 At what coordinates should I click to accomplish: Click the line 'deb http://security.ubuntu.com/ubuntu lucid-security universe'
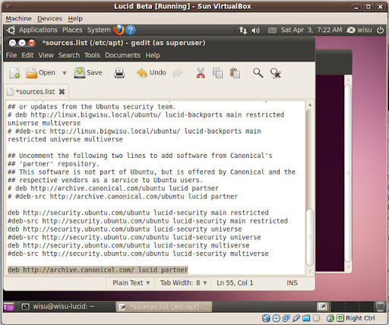pos(125,229)
